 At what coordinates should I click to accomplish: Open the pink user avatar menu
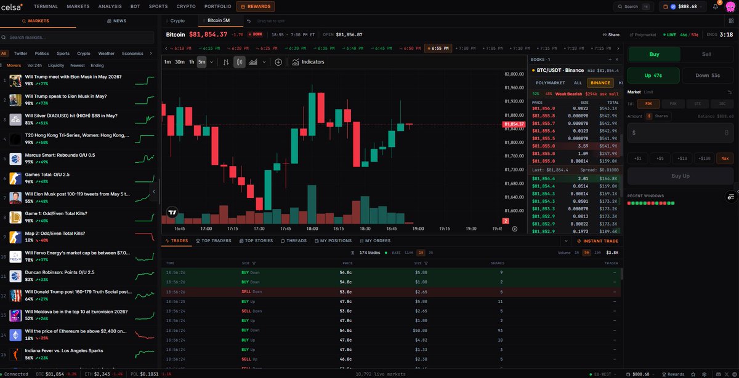[730, 6]
